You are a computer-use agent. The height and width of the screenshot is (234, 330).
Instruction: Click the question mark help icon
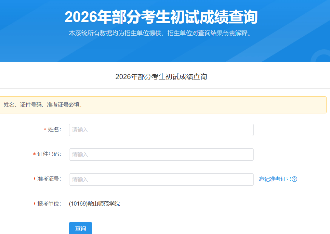click(294, 179)
